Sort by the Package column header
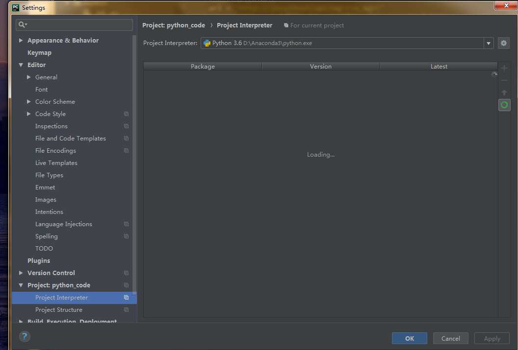Image resolution: width=518 pixels, height=350 pixels. point(203,66)
